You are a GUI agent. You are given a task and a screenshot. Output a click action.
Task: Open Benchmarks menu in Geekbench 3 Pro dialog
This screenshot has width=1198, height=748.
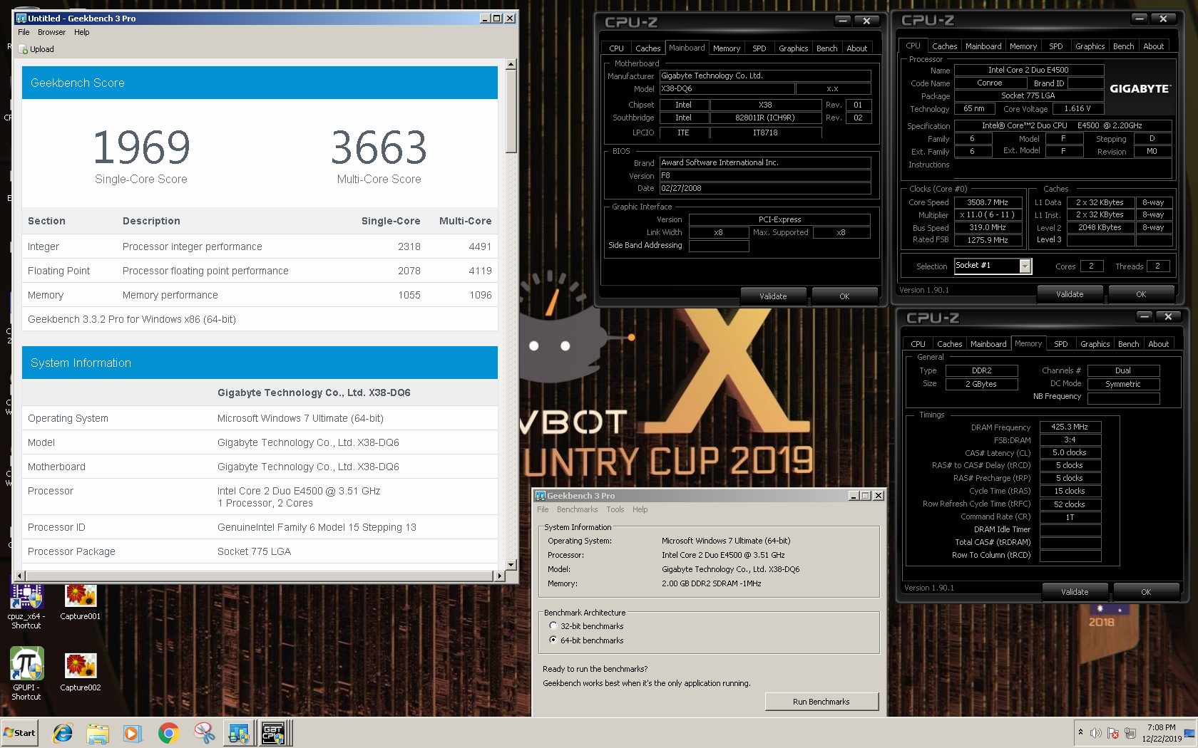point(577,509)
